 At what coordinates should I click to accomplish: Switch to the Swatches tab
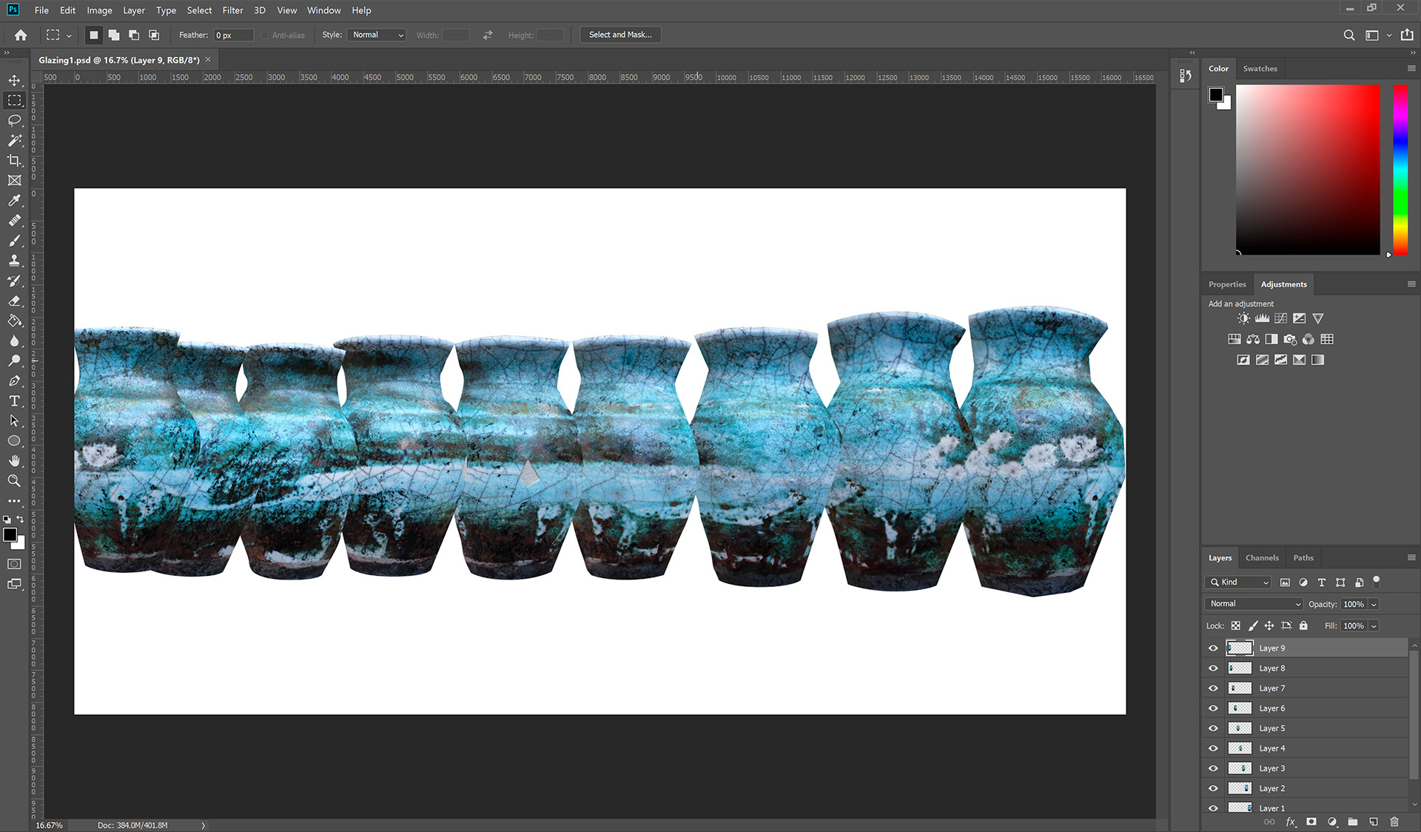click(x=1260, y=68)
